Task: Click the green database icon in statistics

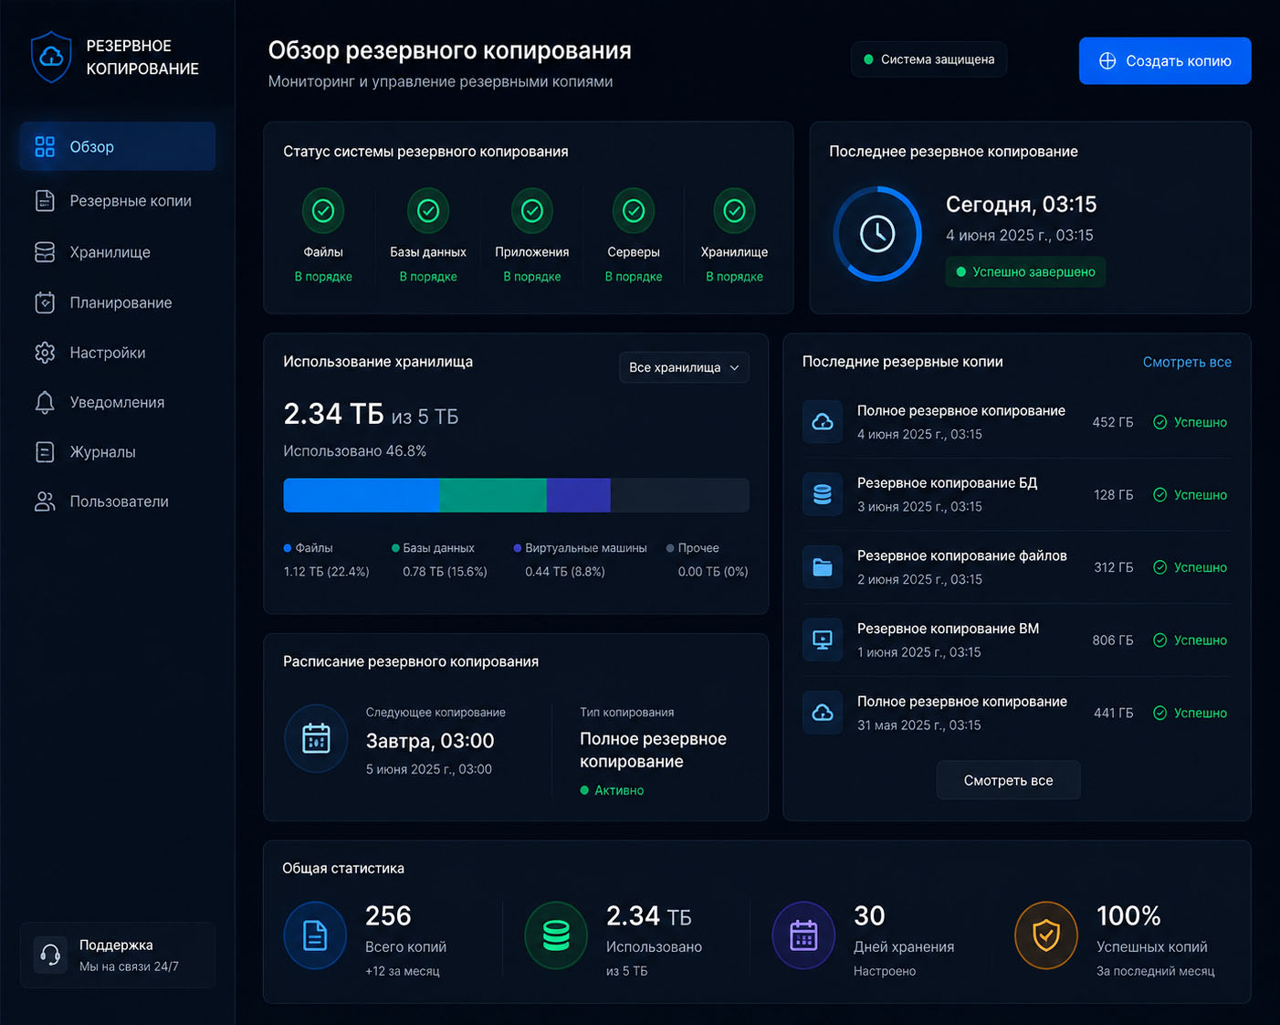Action: 556,935
